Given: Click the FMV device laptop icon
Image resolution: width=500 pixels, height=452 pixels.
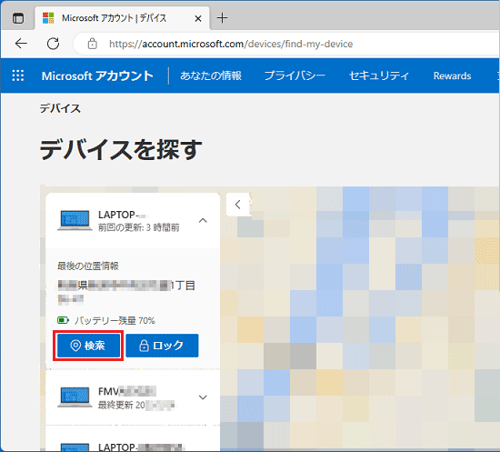Looking at the screenshot, I should point(75,397).
